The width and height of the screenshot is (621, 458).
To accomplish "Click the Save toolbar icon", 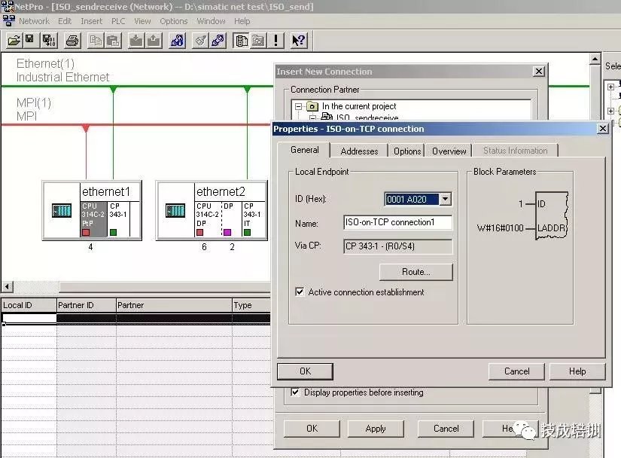I will (x=29, y=40).
